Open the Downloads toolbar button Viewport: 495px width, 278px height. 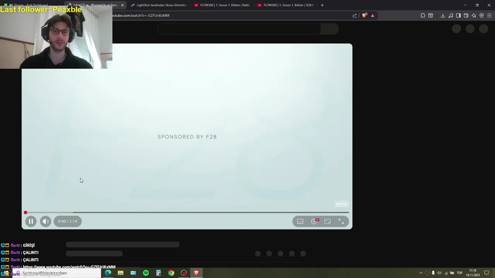pyautogui.click(x=443, y=15)
